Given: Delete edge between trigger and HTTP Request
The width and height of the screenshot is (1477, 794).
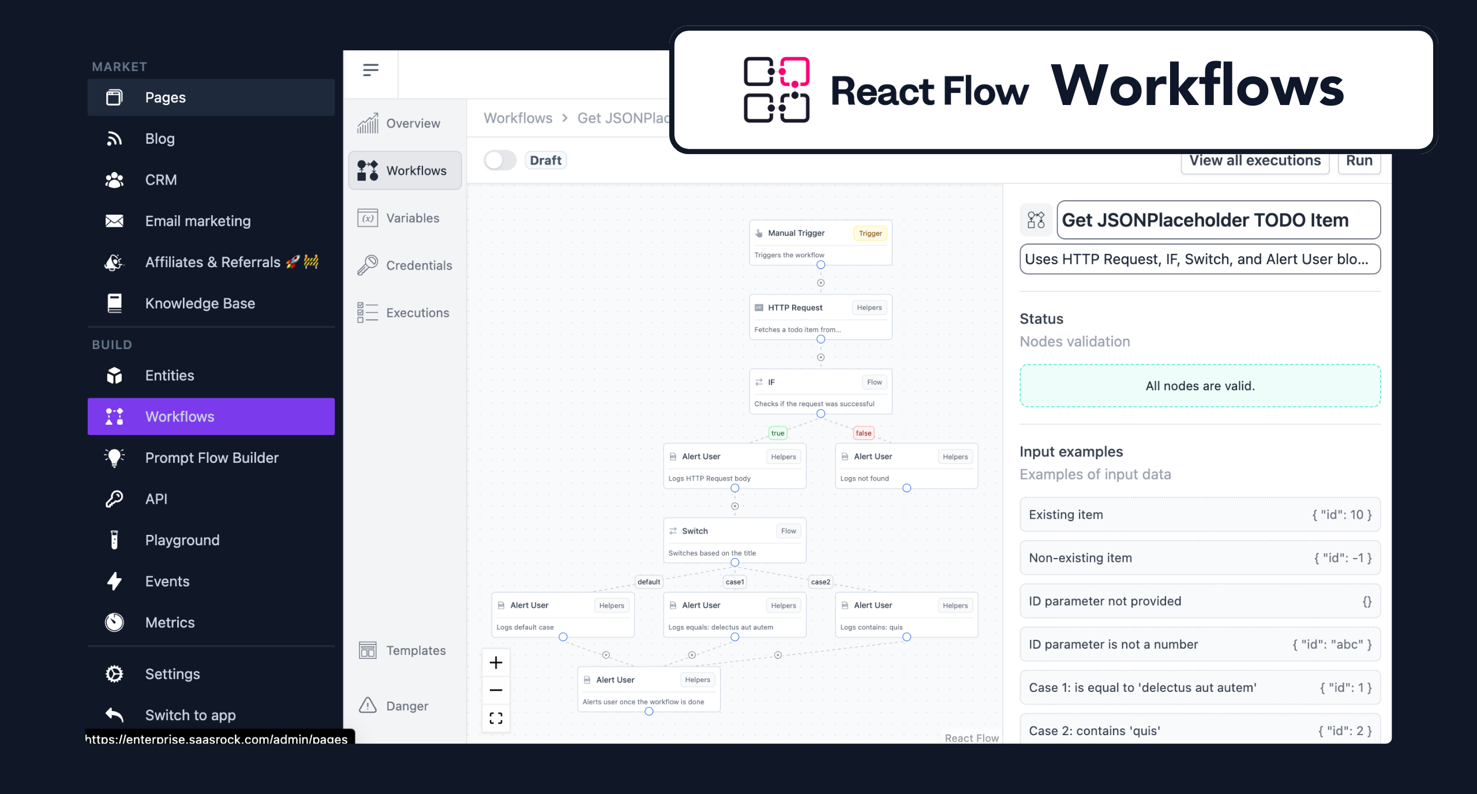Looking at the screenshot, I should pos(820,283).
